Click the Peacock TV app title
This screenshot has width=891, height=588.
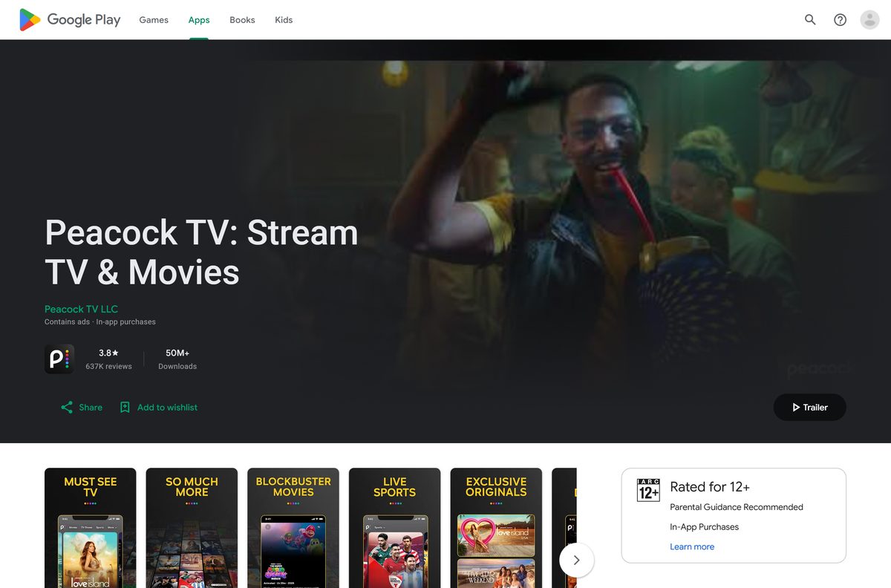pyautogui.click(x=201, y=252)
